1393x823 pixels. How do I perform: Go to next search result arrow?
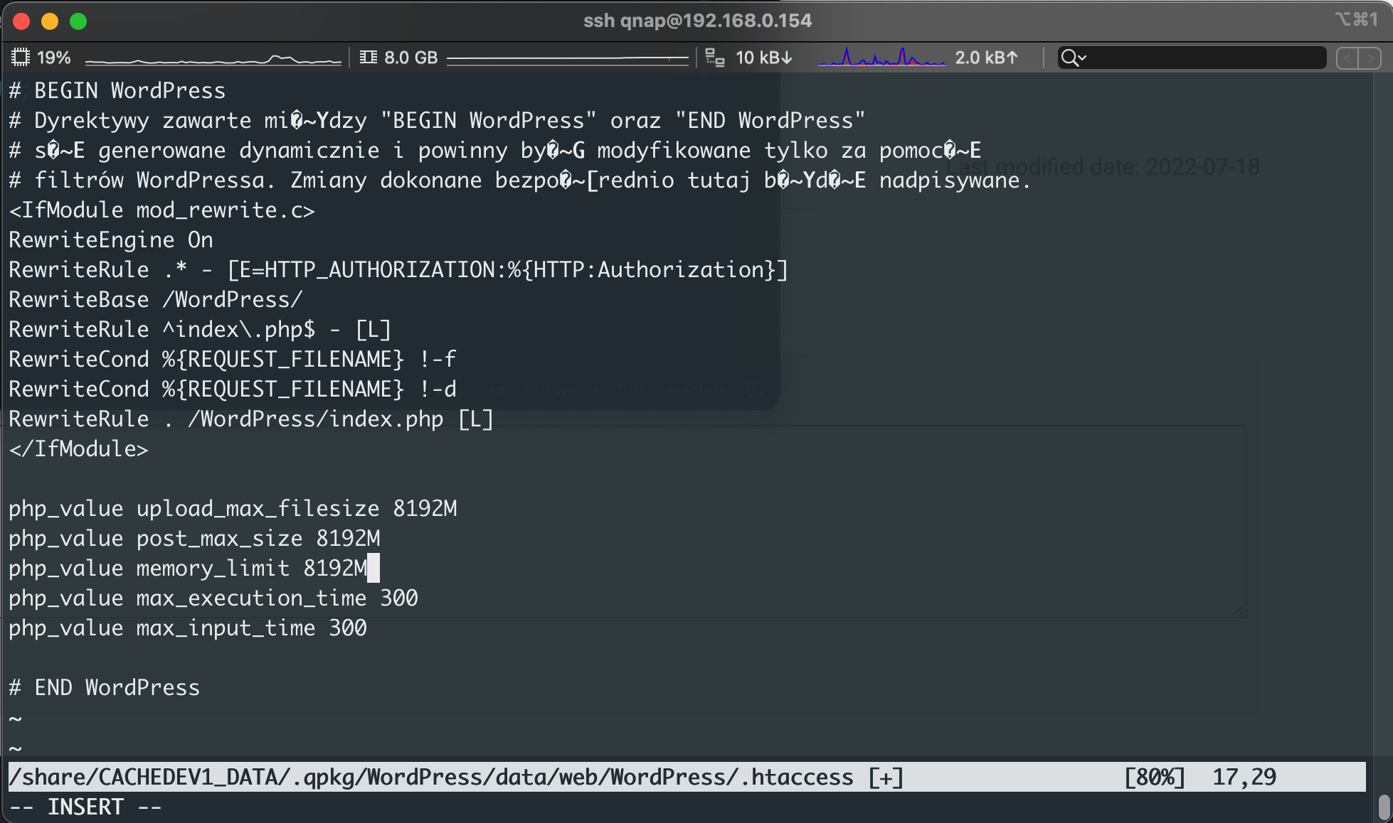(x=1370, y=58)
